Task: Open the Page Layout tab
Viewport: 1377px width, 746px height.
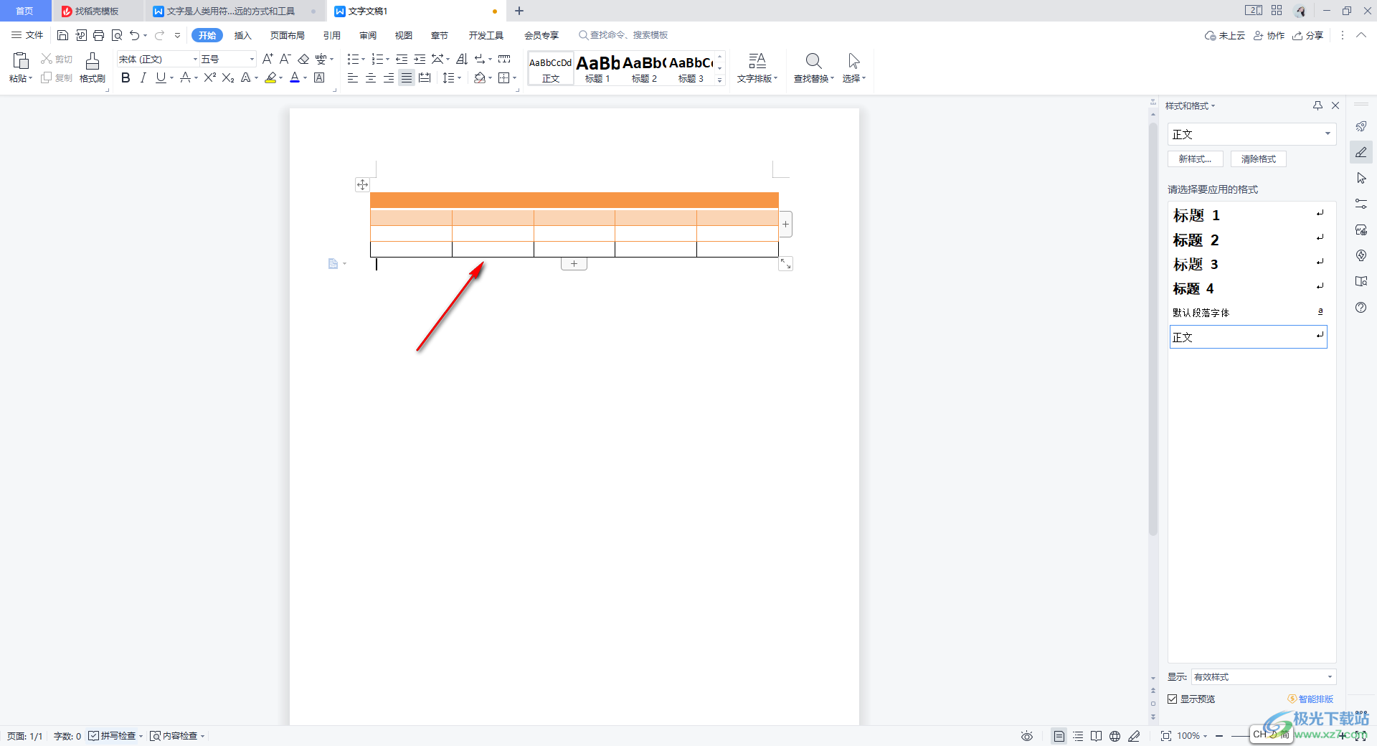Action: (288, 35)
